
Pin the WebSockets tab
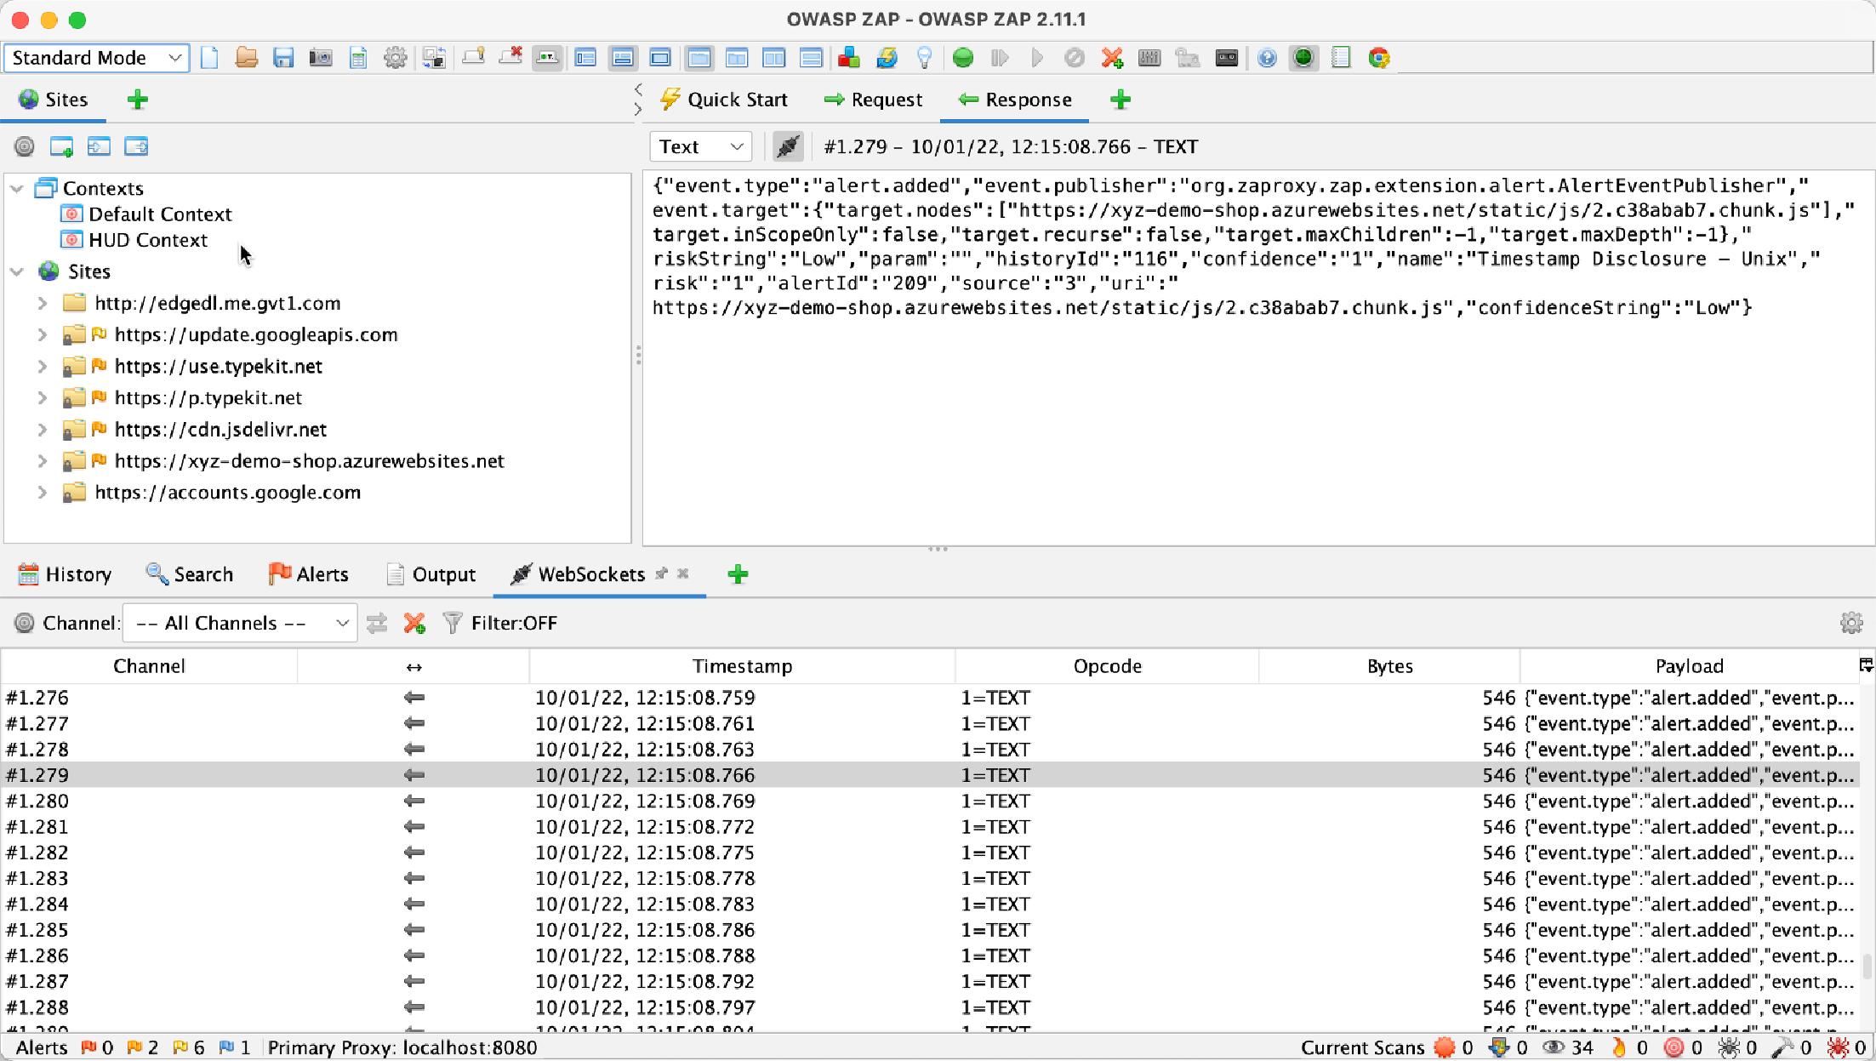pos(661,573)
